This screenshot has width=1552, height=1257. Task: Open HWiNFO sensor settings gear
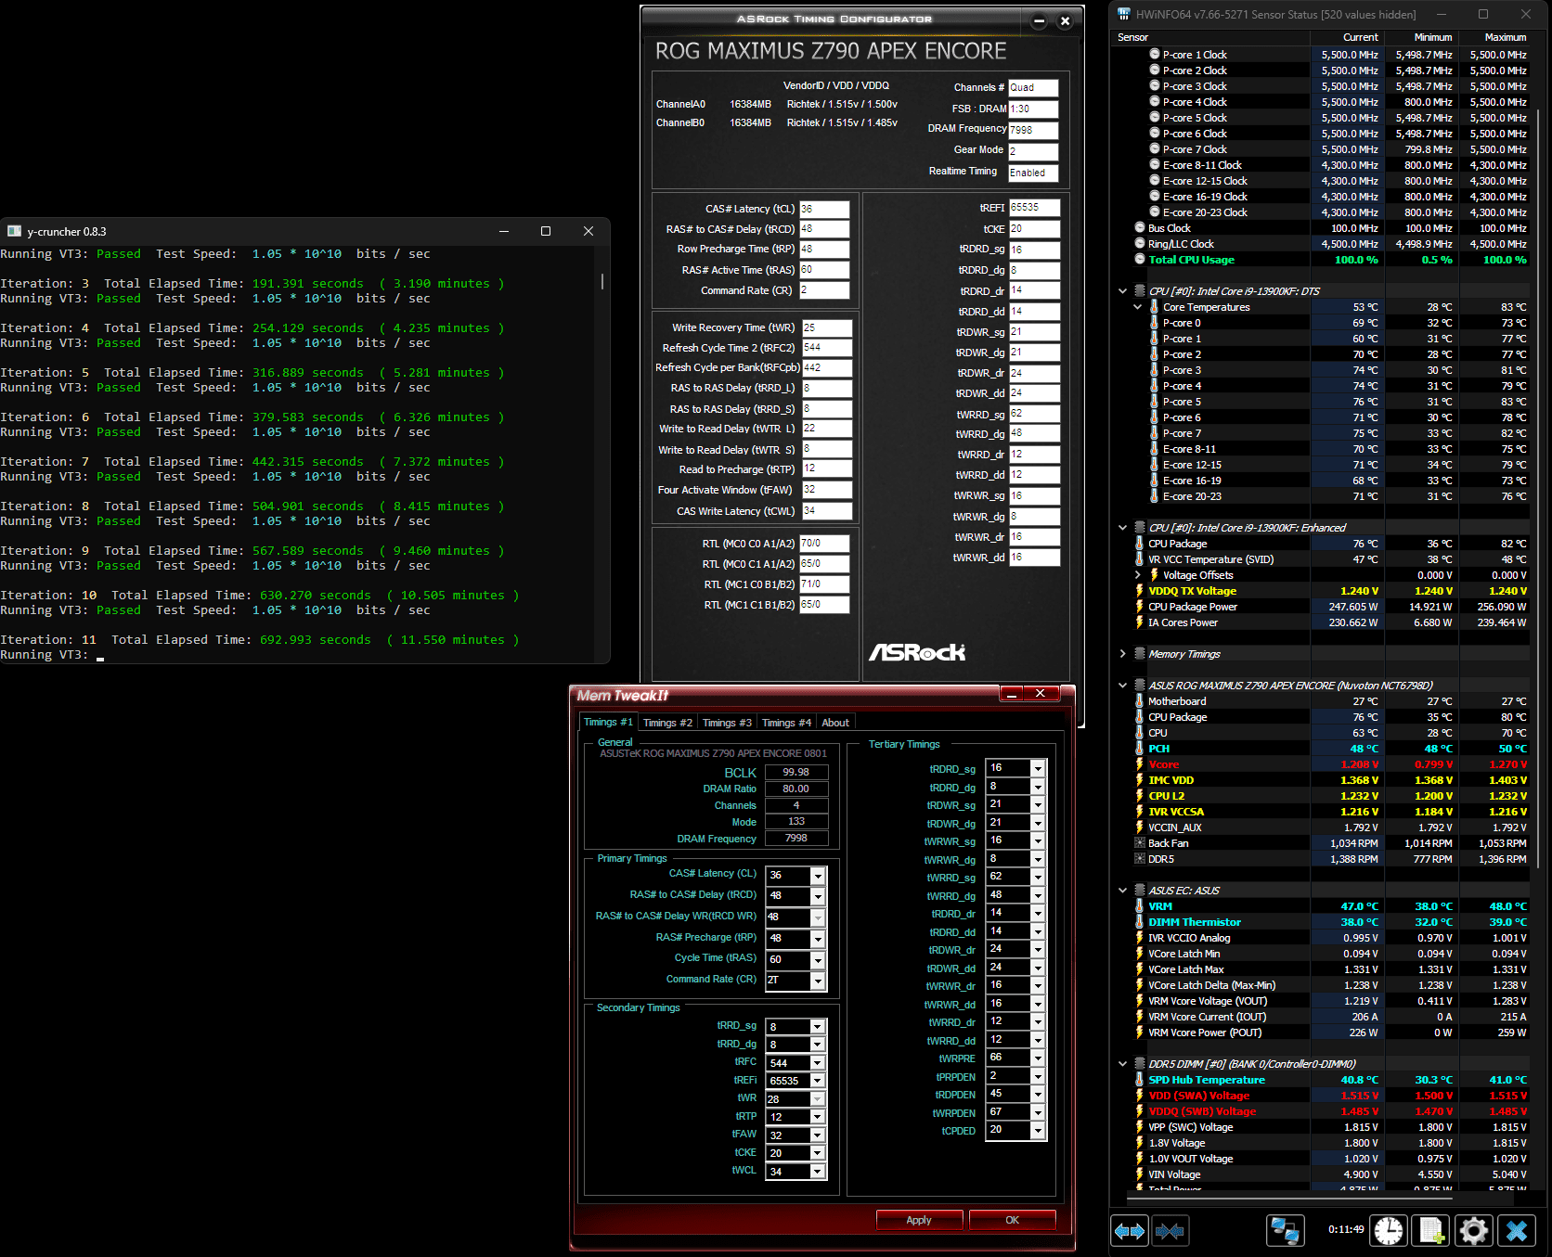[1474, 1231]
